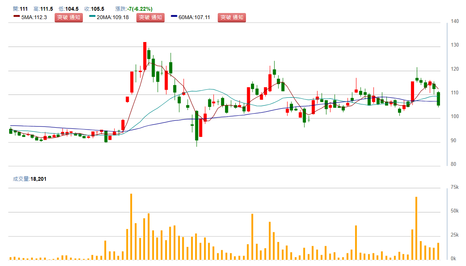Click the rightmost orange volume bar
The width and height of the screenshot is (466, 266).
coord(438,251)
